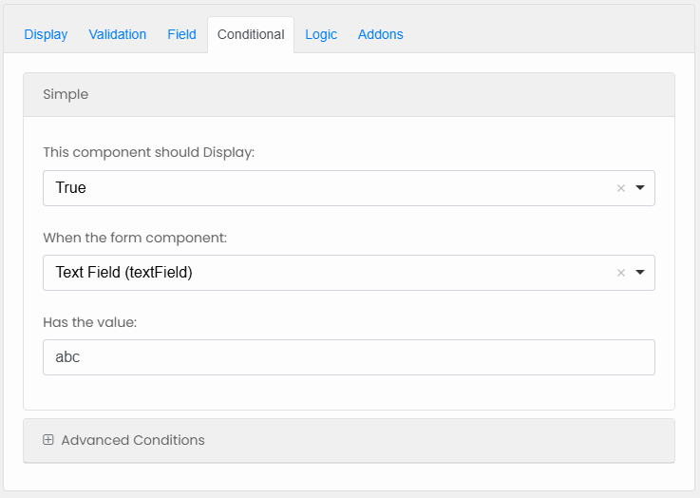Screen dimensions: 700x498
Task: Click the 'Text Field (textField)' selected value
Action: pos(123,273)
